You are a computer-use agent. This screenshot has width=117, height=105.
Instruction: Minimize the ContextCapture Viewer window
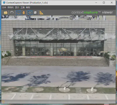pyautogui.click(x=96, y=3)
